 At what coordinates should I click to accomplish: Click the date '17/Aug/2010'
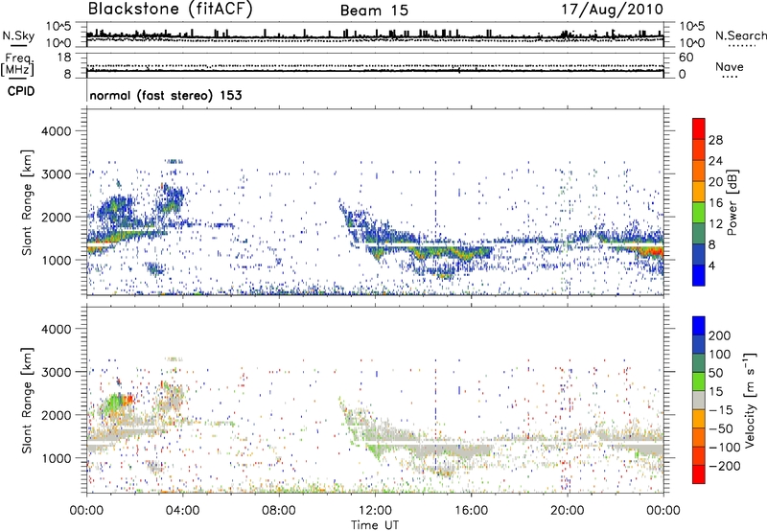click(612, 10)
